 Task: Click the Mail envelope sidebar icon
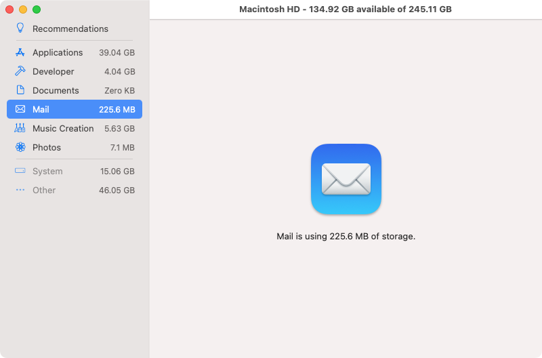point(20,109)
